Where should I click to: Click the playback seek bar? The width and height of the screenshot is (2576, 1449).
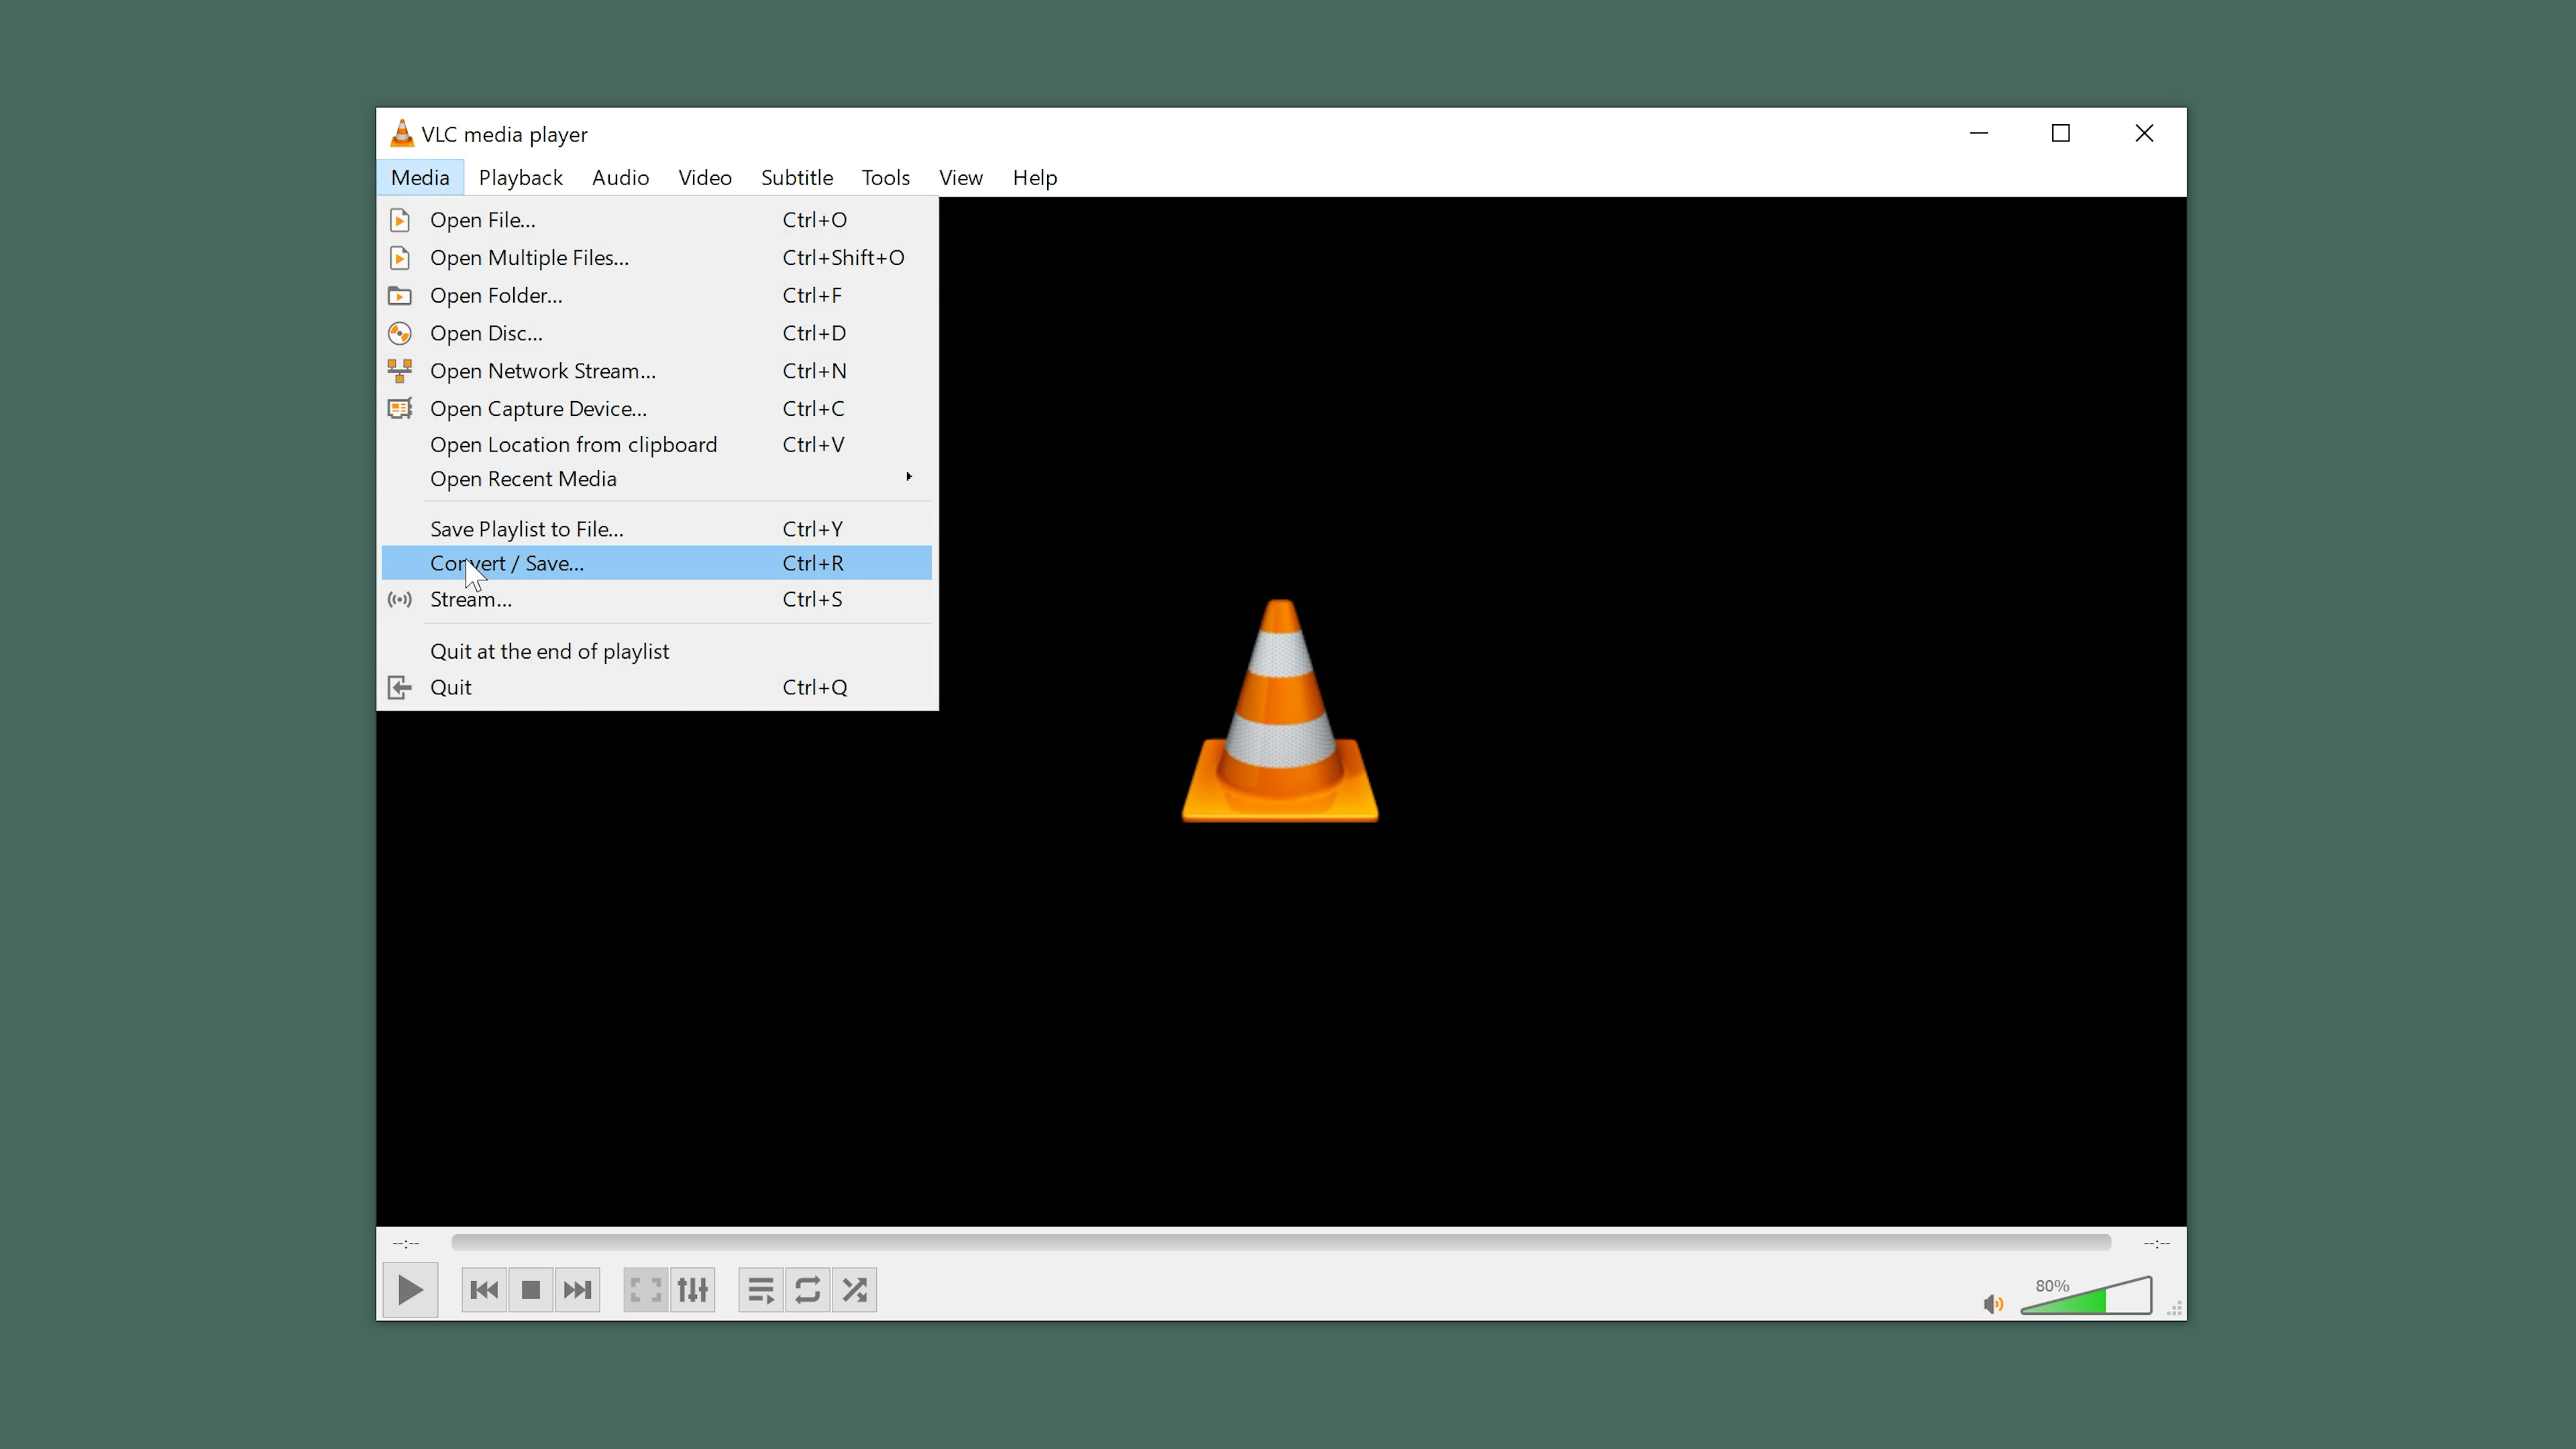tap(1281, 1242)
